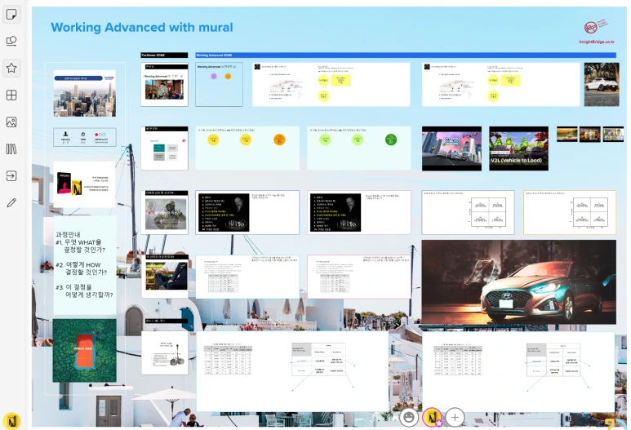Open the shapes and connectors tool

click(11, 41)
